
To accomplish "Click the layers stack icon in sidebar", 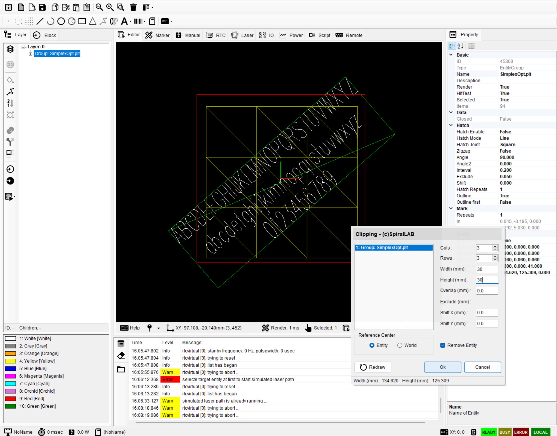I will click(x=10, y=49).
